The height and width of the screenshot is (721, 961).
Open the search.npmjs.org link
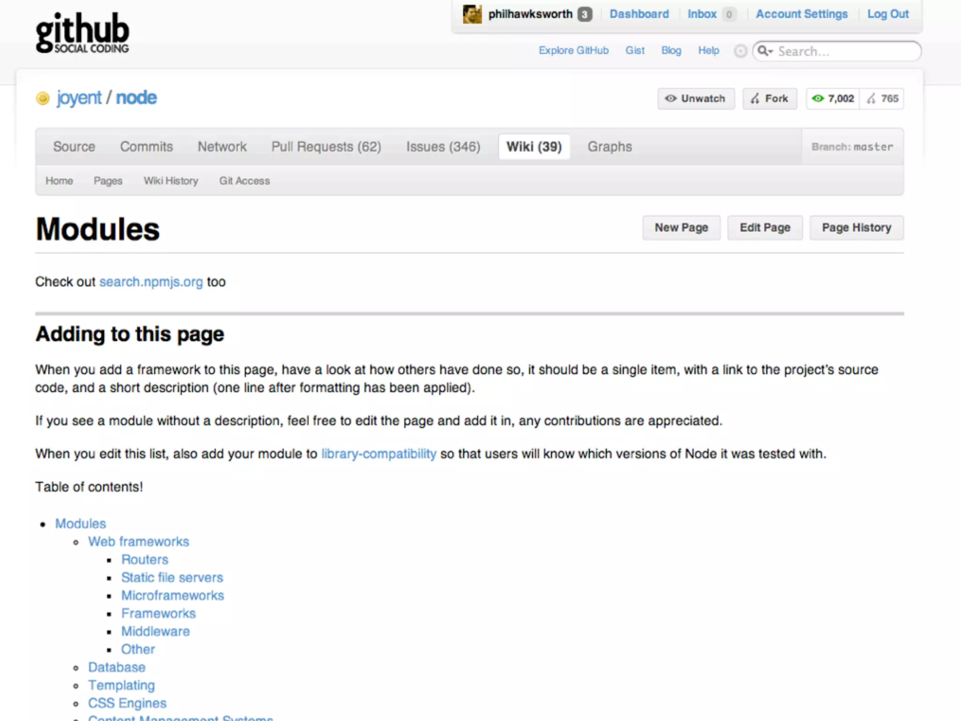pos(151,282)
